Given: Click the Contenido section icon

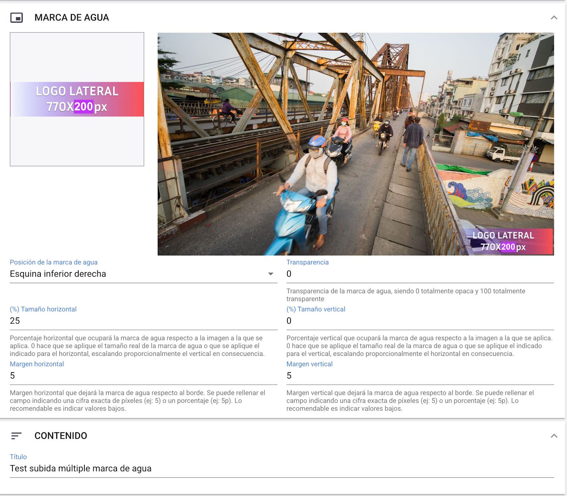Looking at the screenshot, I should click(x=16, y=436).
